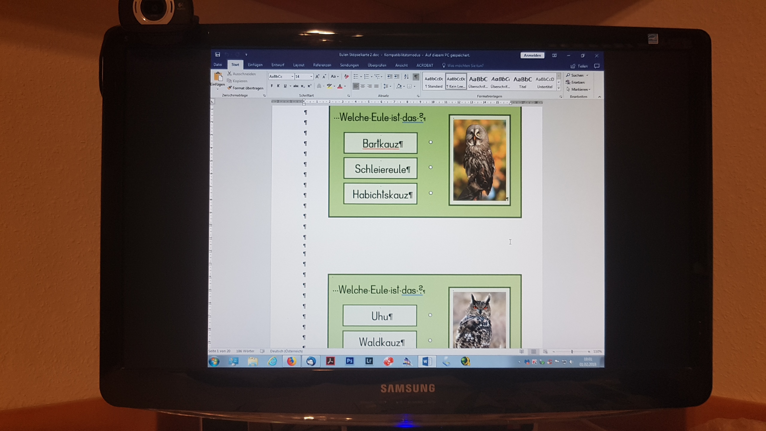
Task: Click the sort A-Z icon
Action: click(406, 77)
